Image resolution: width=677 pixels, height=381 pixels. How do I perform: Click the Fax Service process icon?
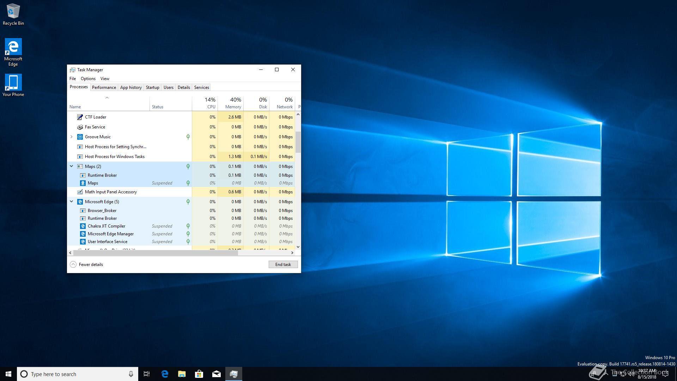coord(80,127)
